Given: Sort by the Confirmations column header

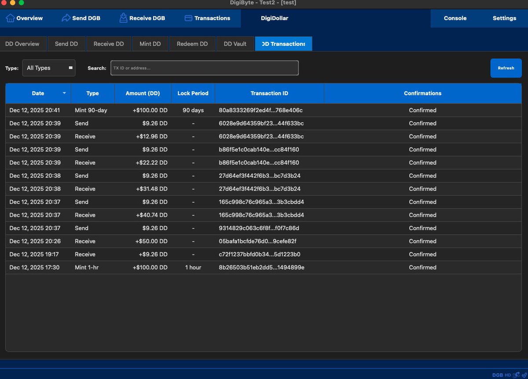Looking at the screenshot, I should coord(423,93).
